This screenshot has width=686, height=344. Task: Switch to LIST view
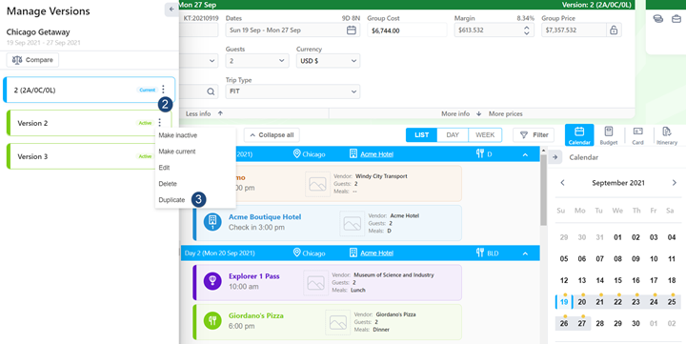(x=421, y=134)
